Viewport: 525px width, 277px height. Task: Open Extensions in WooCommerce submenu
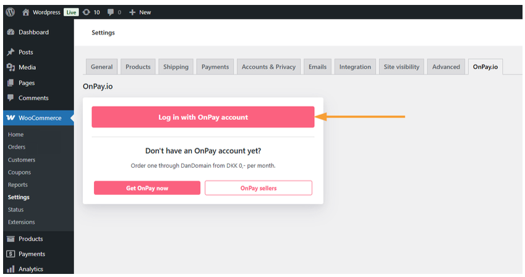tap(21, 222)
